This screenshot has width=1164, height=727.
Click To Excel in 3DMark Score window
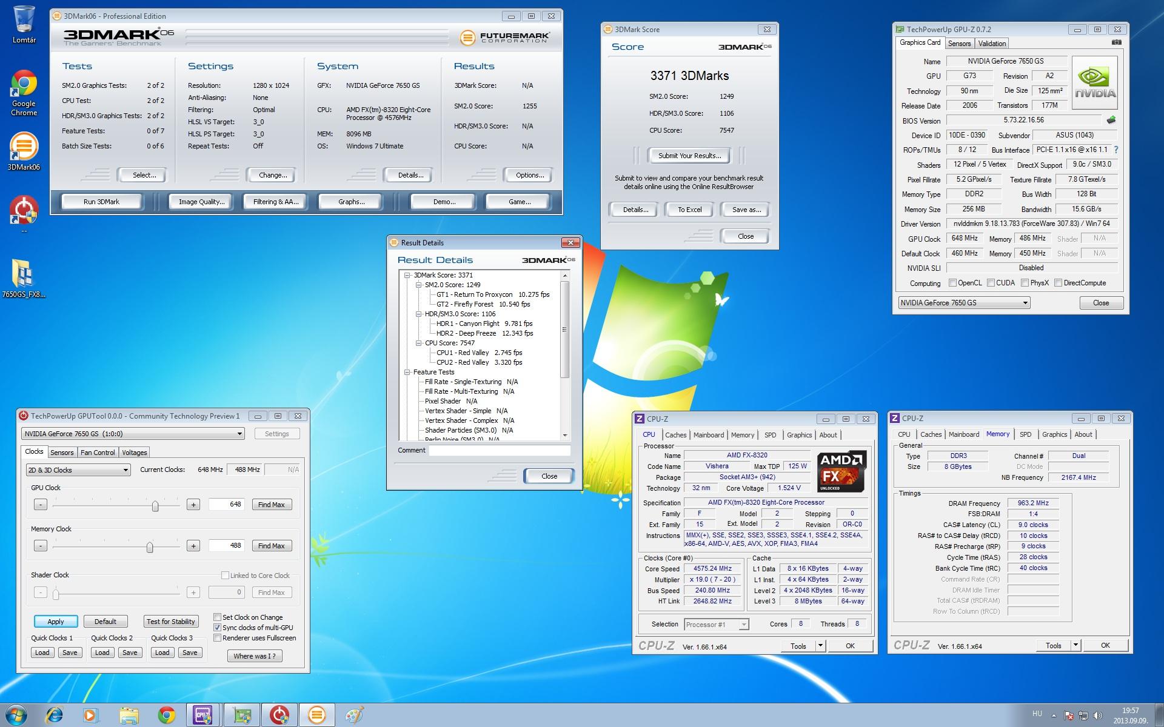(689, 210)
